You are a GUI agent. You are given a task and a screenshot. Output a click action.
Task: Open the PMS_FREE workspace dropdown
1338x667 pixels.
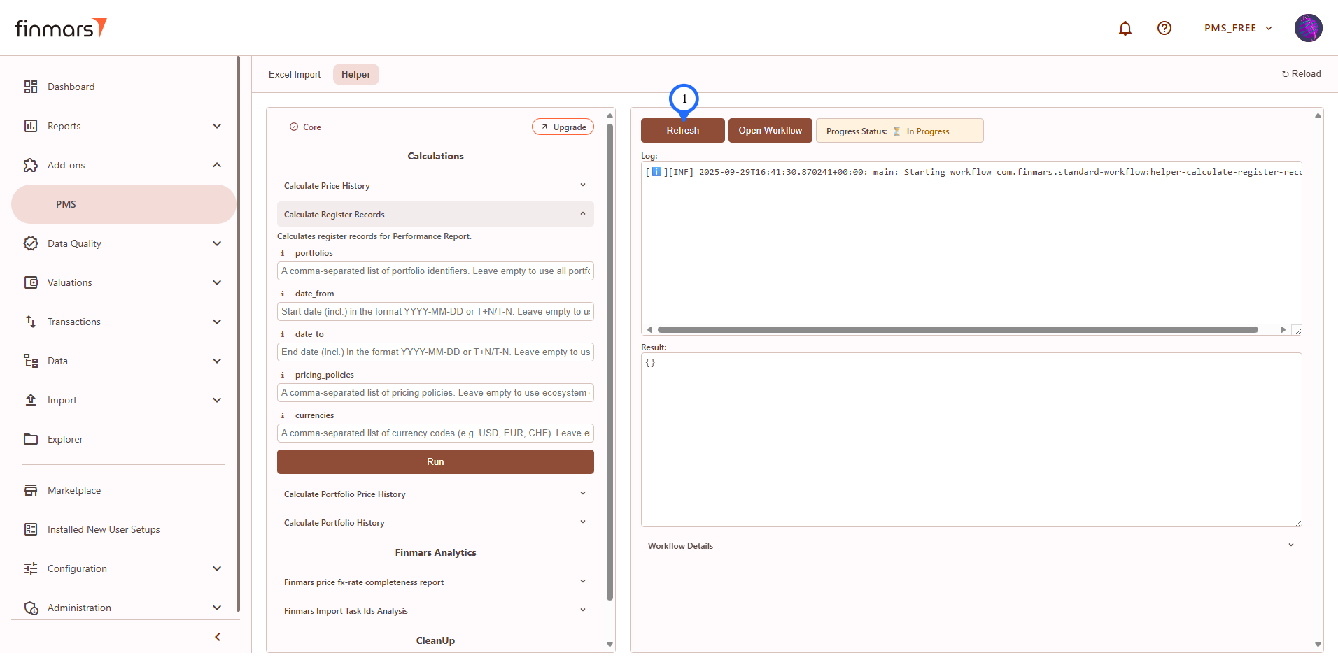[1237, 28]
